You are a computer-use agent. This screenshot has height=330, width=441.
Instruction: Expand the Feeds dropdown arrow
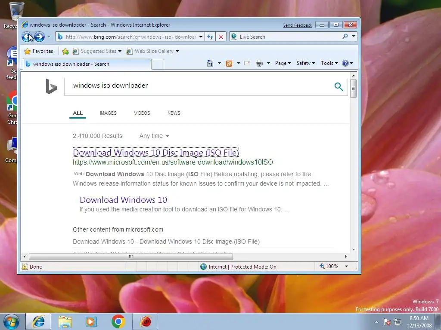click(239, 63)
